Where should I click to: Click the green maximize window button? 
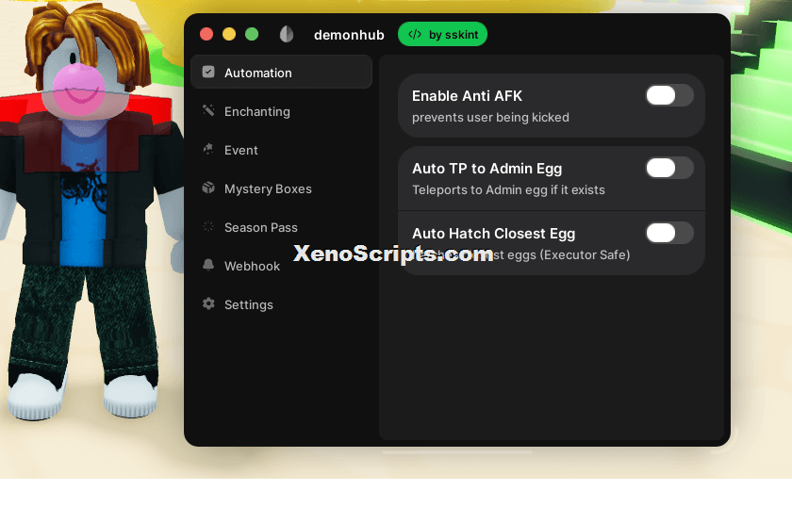coord(252,34)
